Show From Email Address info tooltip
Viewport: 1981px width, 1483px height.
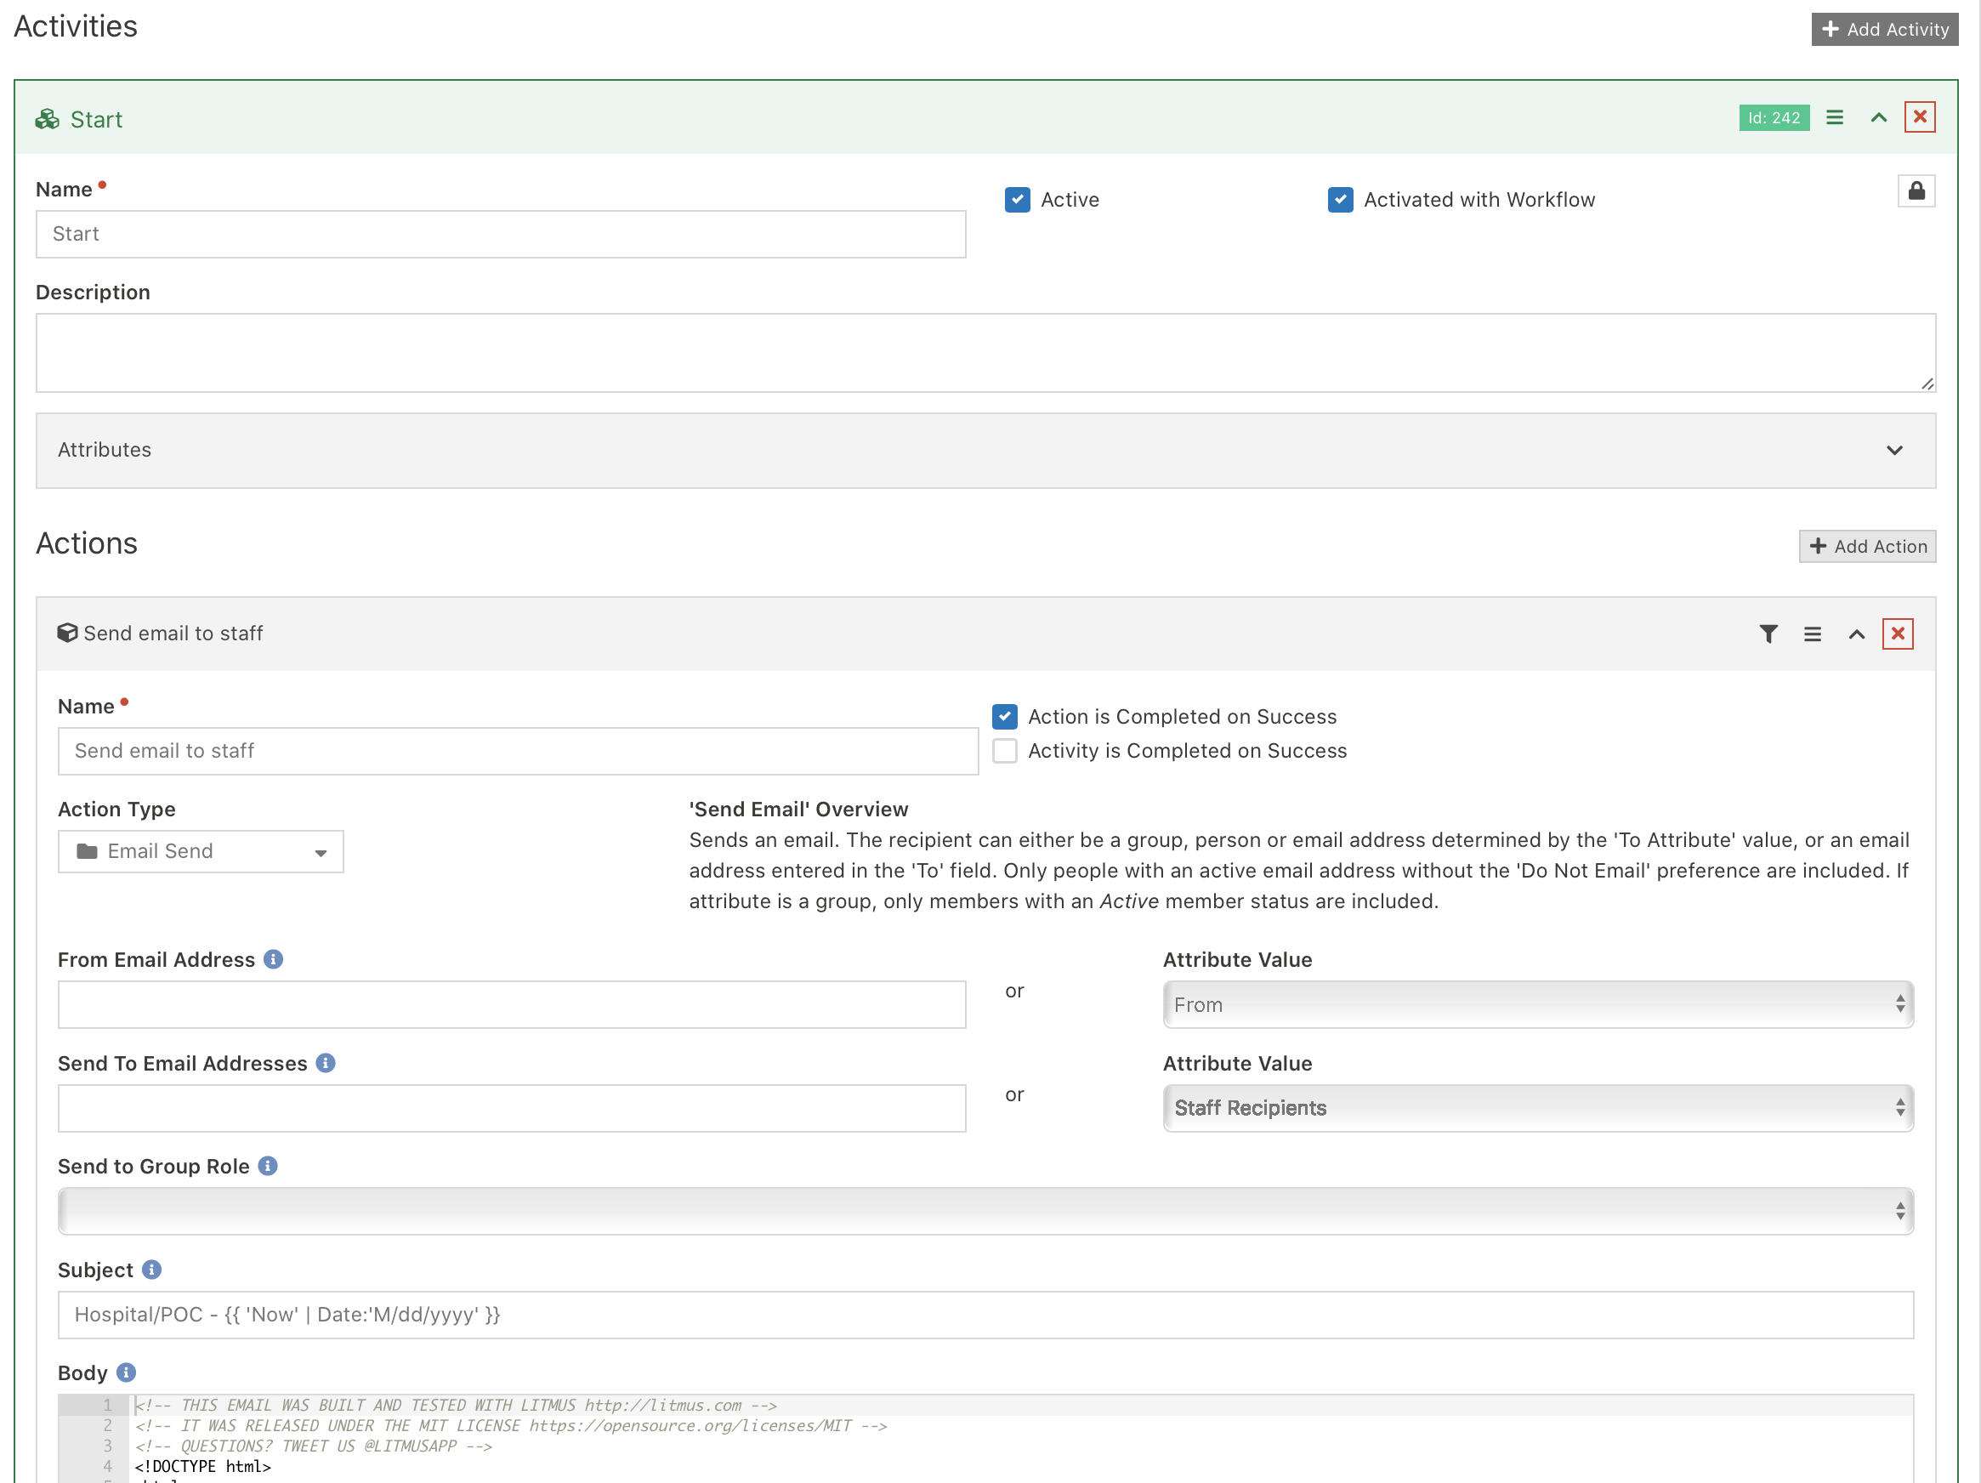[x=273, y=960]
